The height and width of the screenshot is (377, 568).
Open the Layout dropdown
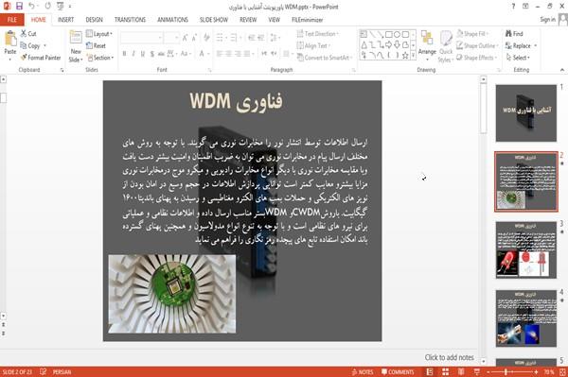click(99, 34)
